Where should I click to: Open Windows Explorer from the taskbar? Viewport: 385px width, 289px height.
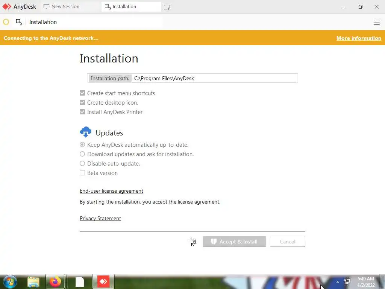click(33, 282)
